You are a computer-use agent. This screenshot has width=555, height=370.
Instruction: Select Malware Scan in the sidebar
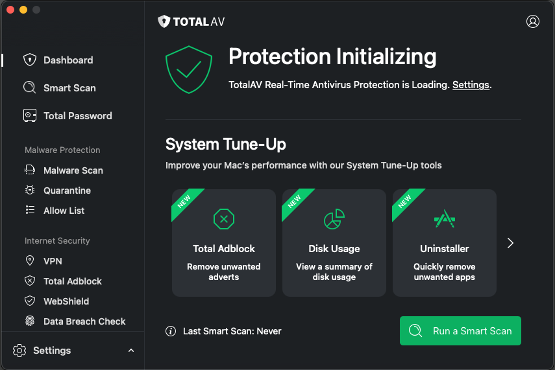click(x=73, y=170)
